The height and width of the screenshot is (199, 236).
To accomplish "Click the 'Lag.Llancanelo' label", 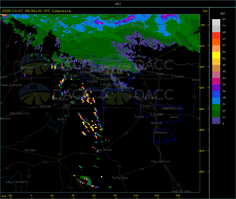I will pyautogui.click(x=17, y=182).
